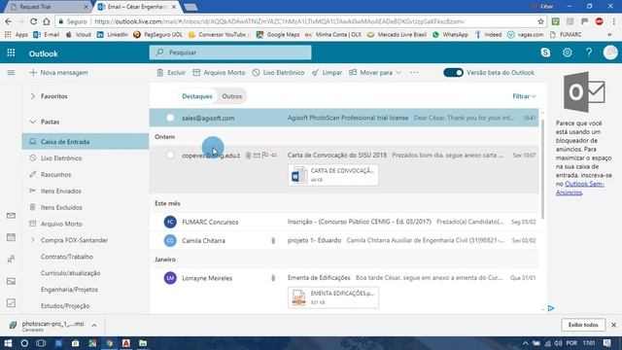This screenshot has width=622, height=350.
Task: Open the Mover para dropdown
Action: coord(375,73)
